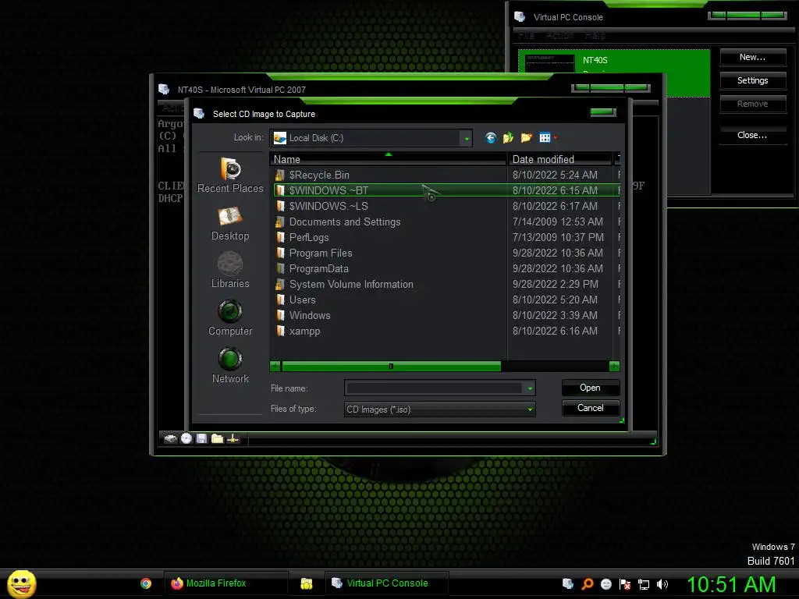799x599 pixels.
Task: Open the Files of type combo box
Action: pos(440,409)
